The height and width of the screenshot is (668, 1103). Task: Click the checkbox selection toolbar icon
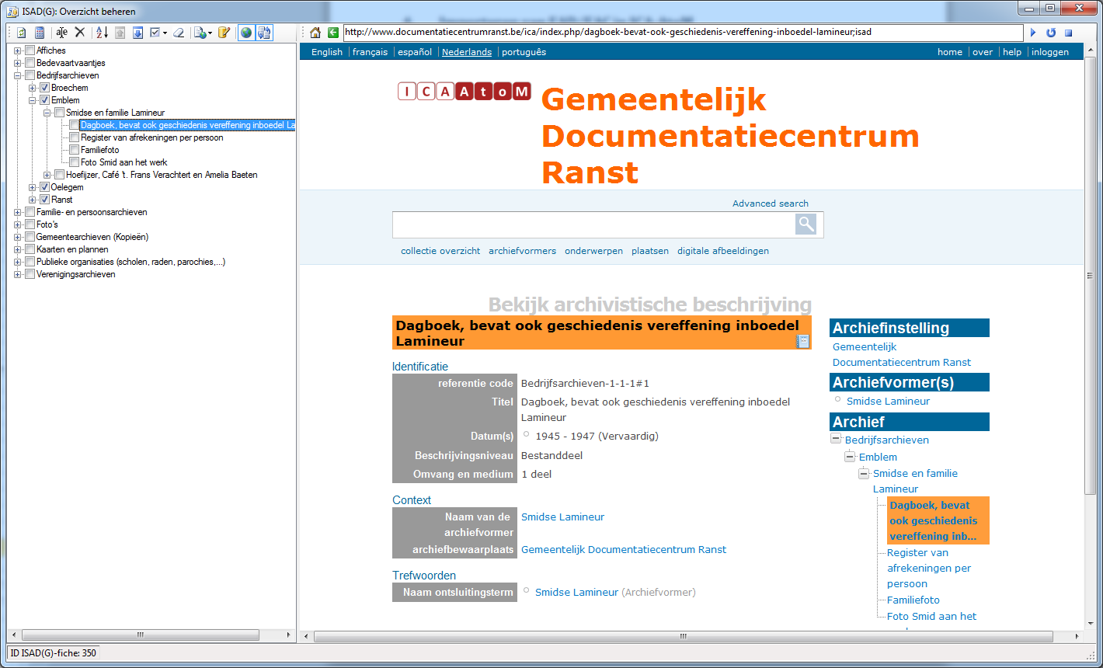(x=155, y=33)
